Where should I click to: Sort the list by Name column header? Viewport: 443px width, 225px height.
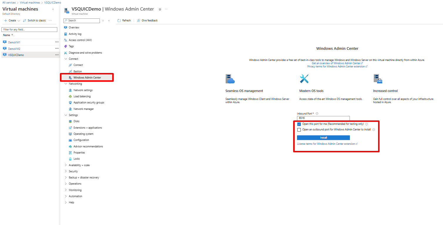pyautogui.click(x=8, y=35)
